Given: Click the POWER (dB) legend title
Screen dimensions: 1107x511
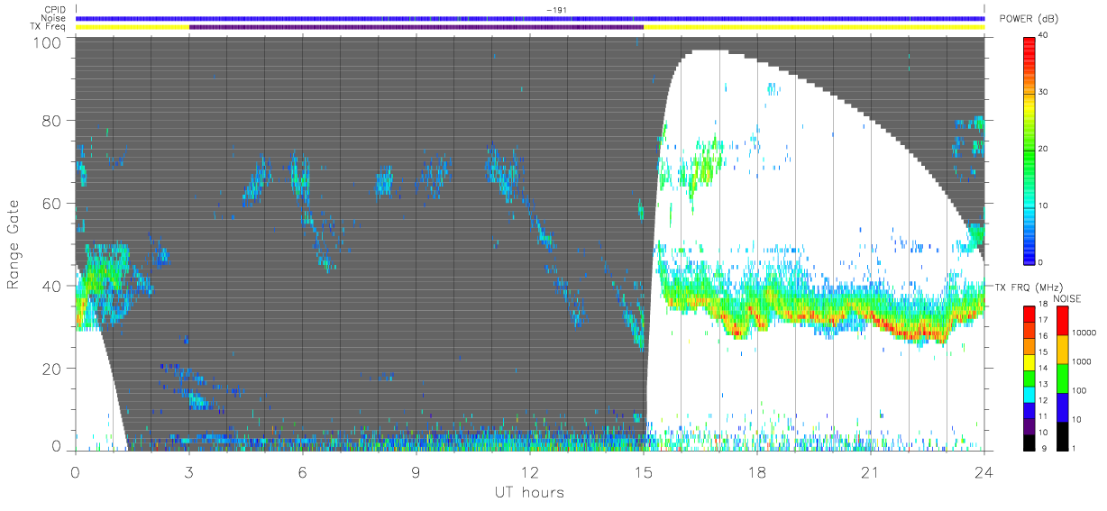Looking at the screenshot, I should coord(1030,20).
